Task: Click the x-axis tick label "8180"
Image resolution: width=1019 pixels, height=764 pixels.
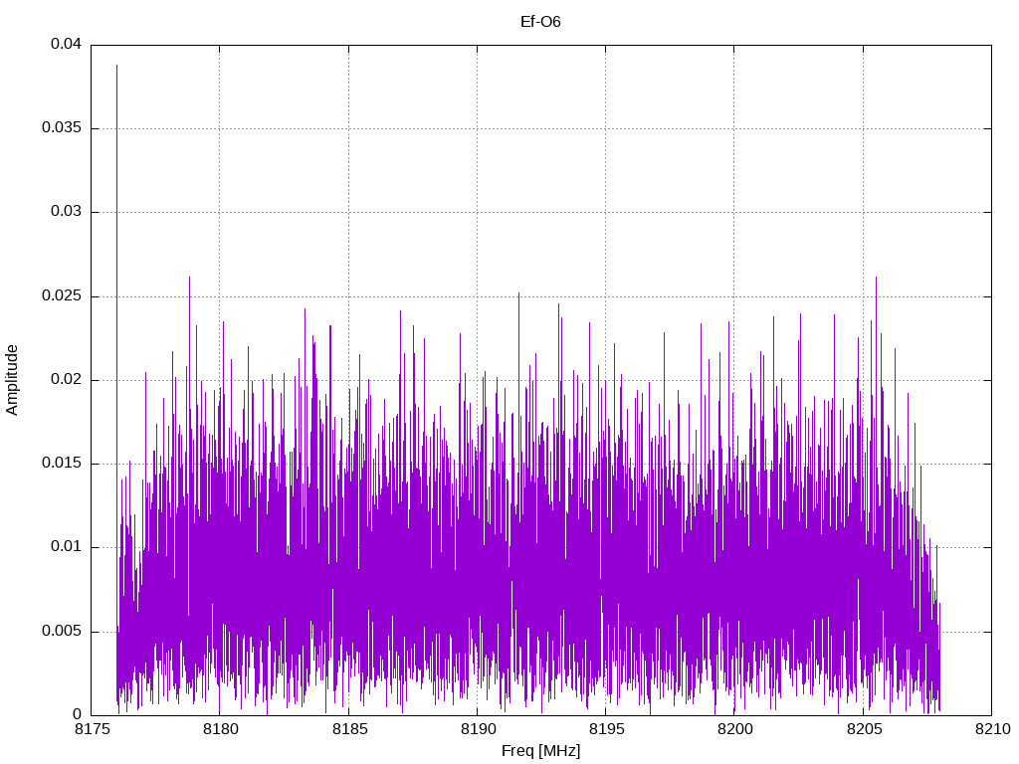Action: (x=220, y=729)
